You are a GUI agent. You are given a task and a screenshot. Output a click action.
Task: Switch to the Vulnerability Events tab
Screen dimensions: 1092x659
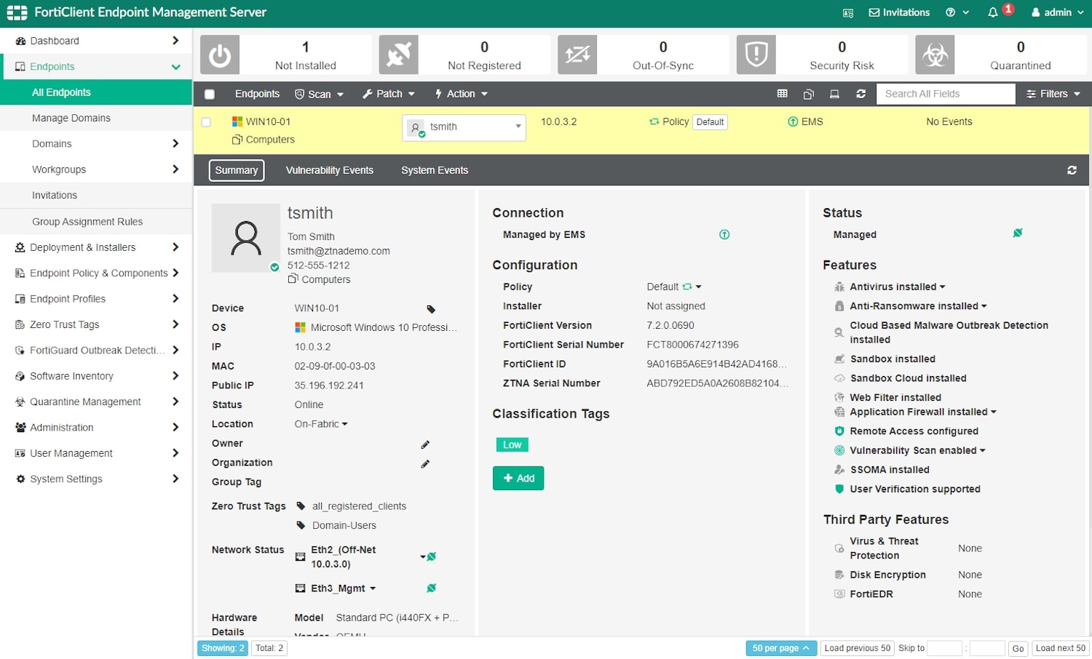(329, 170)
